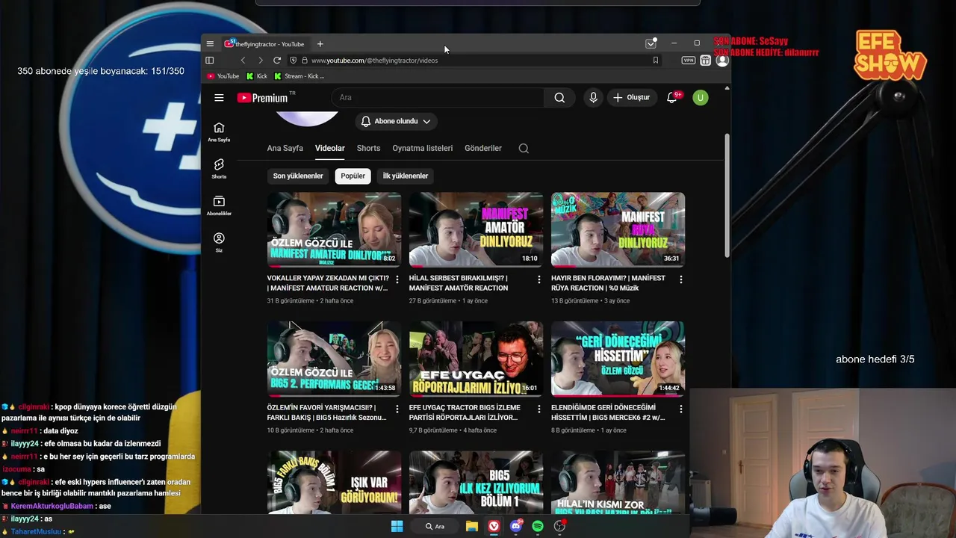
Task: Search within channel using magnifier after Gönderiler
Action: click(x=524, y=148)
